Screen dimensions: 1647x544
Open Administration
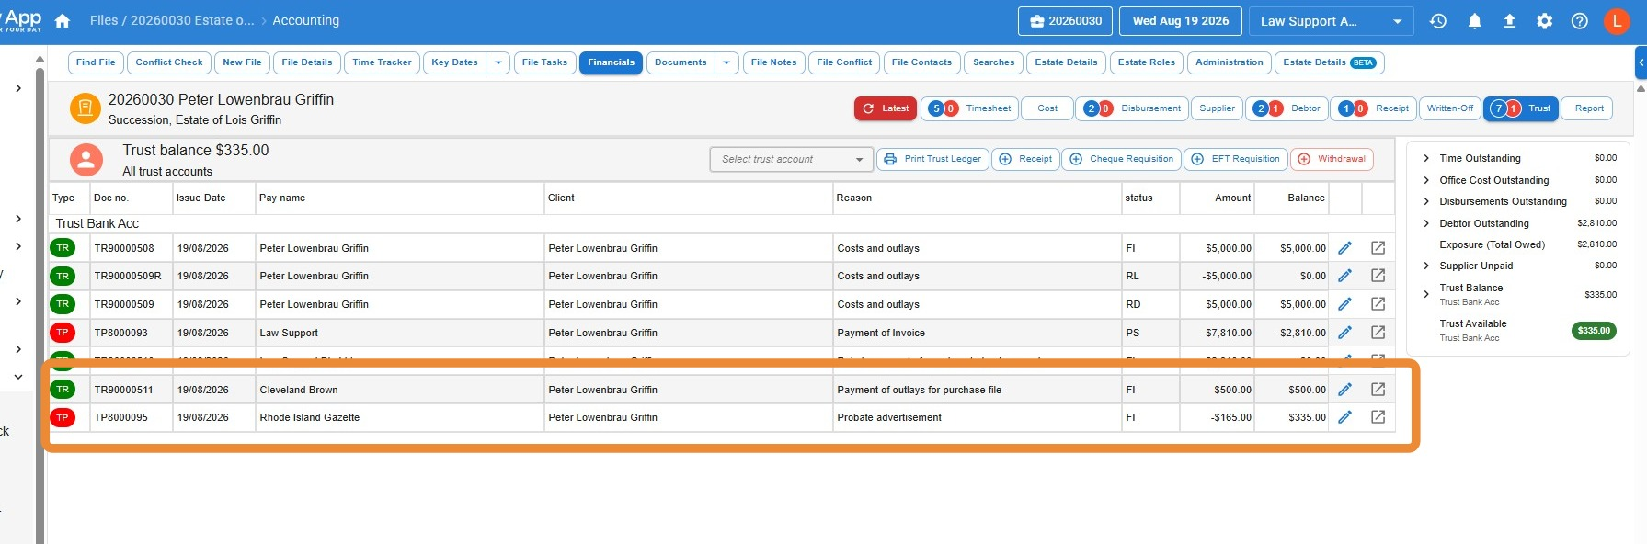1229,62
